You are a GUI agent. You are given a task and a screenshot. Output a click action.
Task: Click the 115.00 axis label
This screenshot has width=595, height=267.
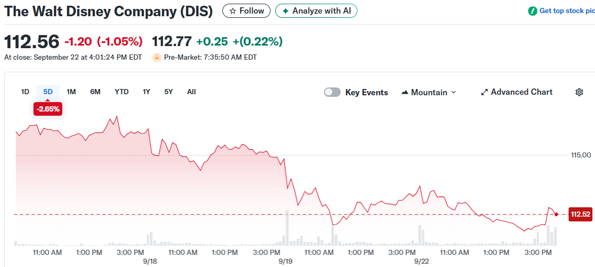tap(581, 155)
